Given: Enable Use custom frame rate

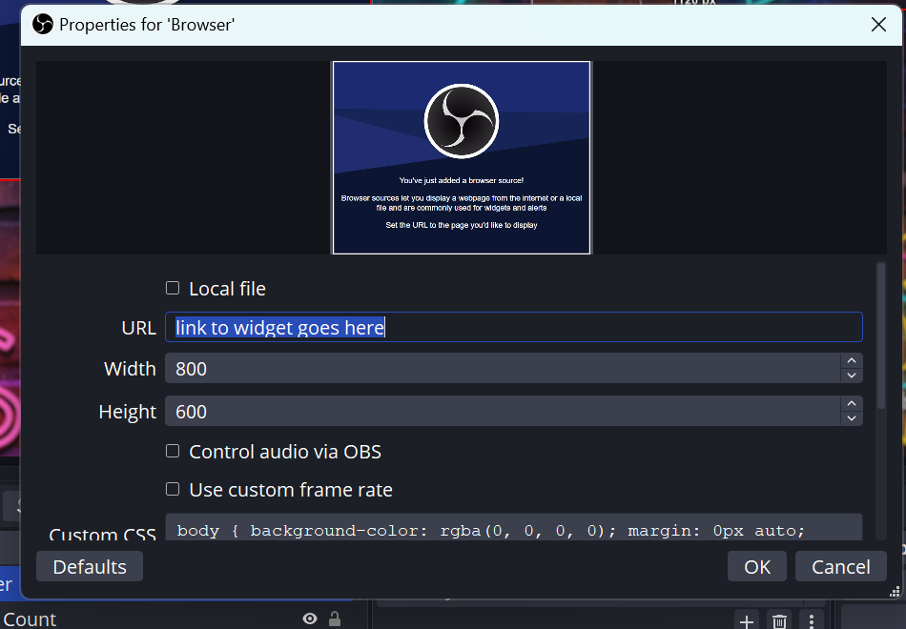Looking at the screenshot, I should pyautogui.click(x=173, y=489).
